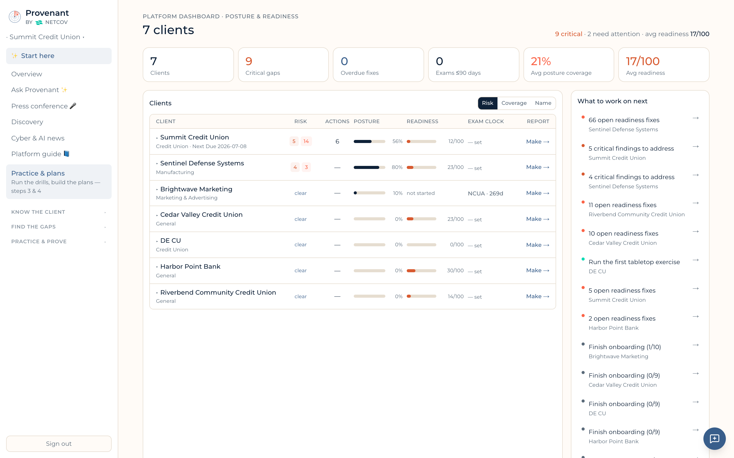734x458 pixels.
Task: Expand the Find the Gaps section
Action: click(x=59, y=227)
